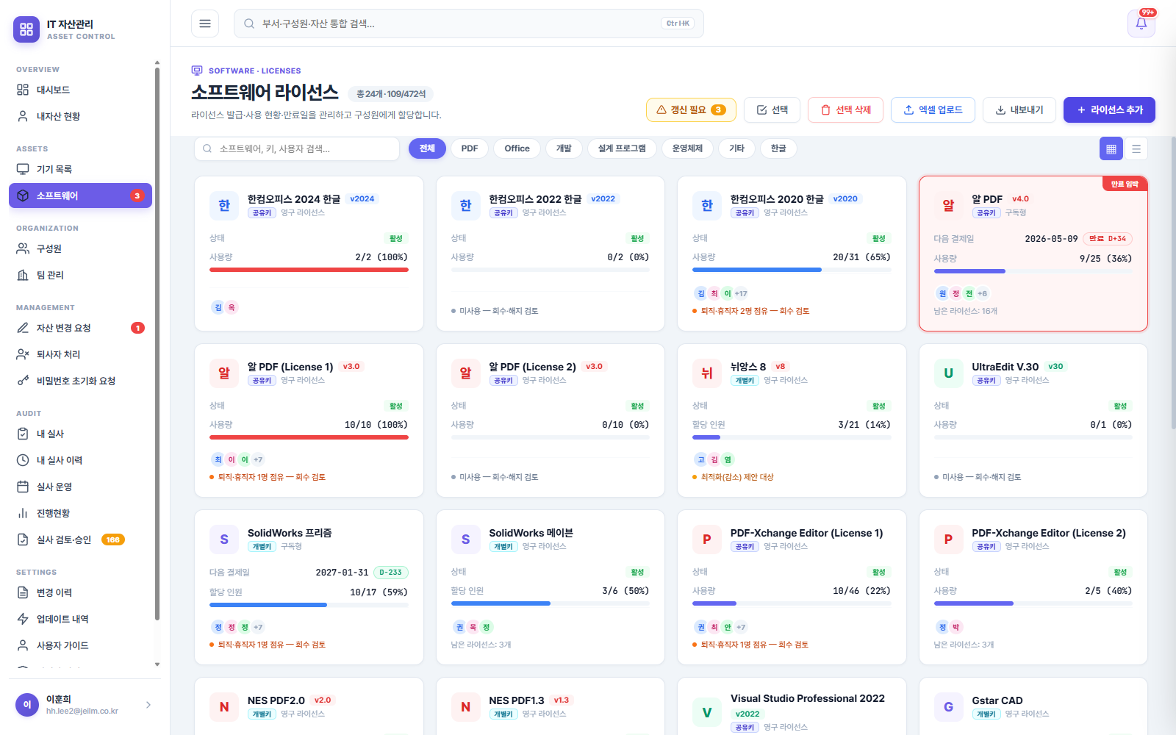
Task: Click PDF-Xchange Editor (License 1) icon
Action: (707, 539)
